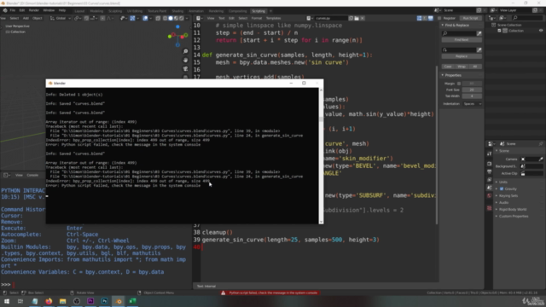Open the Help menu
This screenshot has width=546, height=307.
click(x=62, y=10)
